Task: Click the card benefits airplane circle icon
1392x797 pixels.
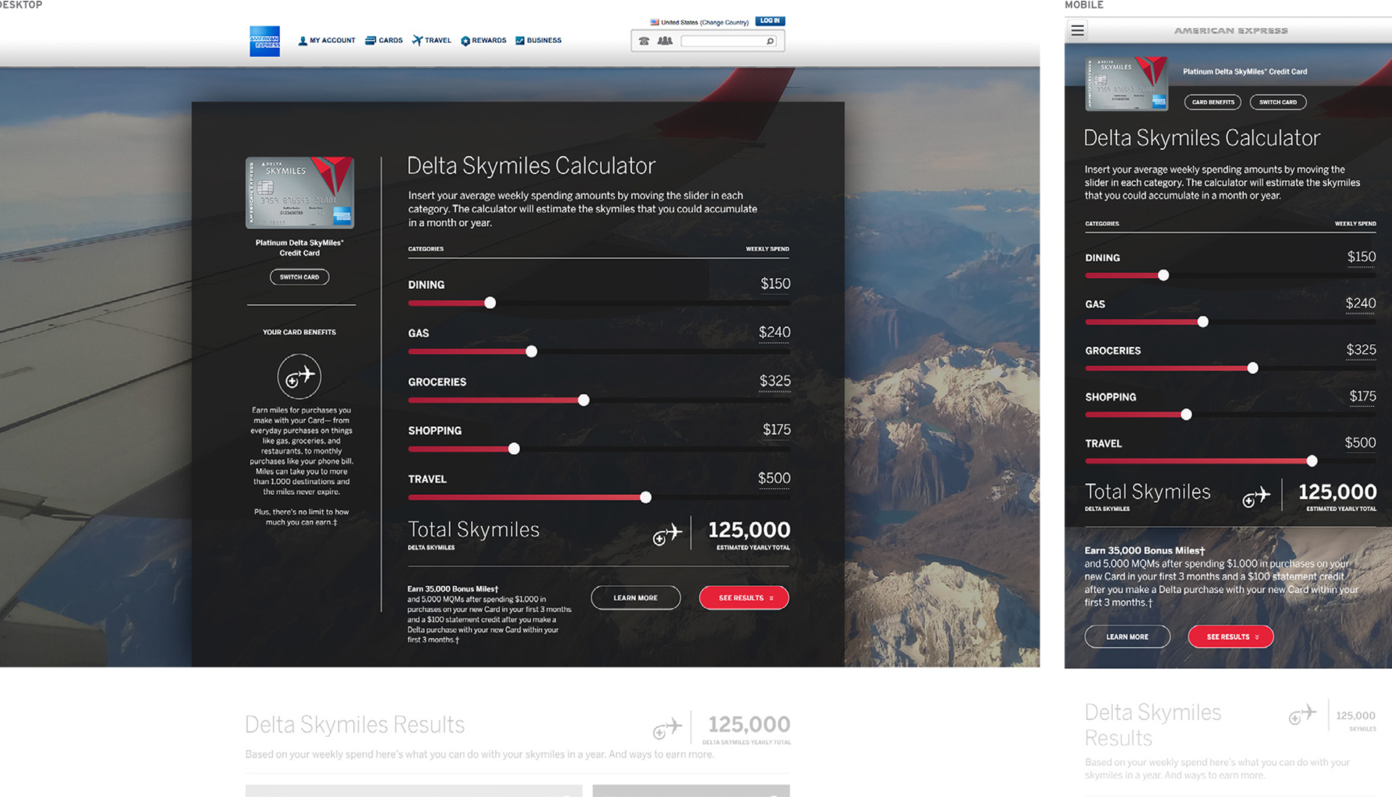Action: (299, 376)
